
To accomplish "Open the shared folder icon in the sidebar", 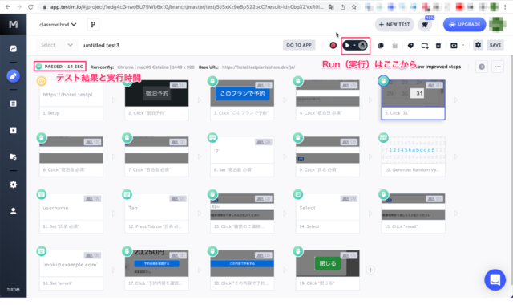I will click(13, 157).
